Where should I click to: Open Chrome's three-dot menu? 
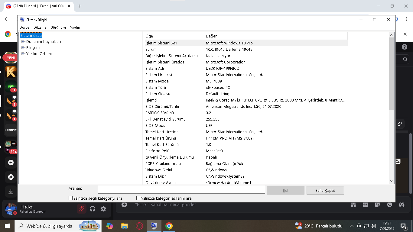tap(406, 19)
